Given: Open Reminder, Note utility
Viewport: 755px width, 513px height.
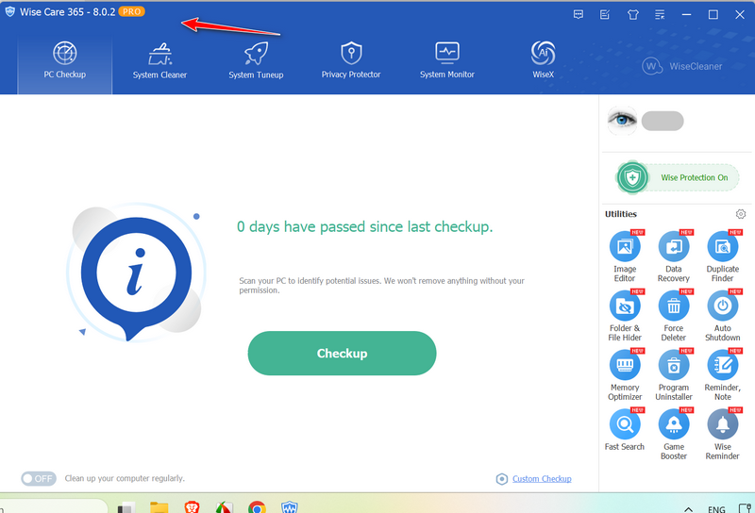Looking at the screenshot, I should coord(722,375).
